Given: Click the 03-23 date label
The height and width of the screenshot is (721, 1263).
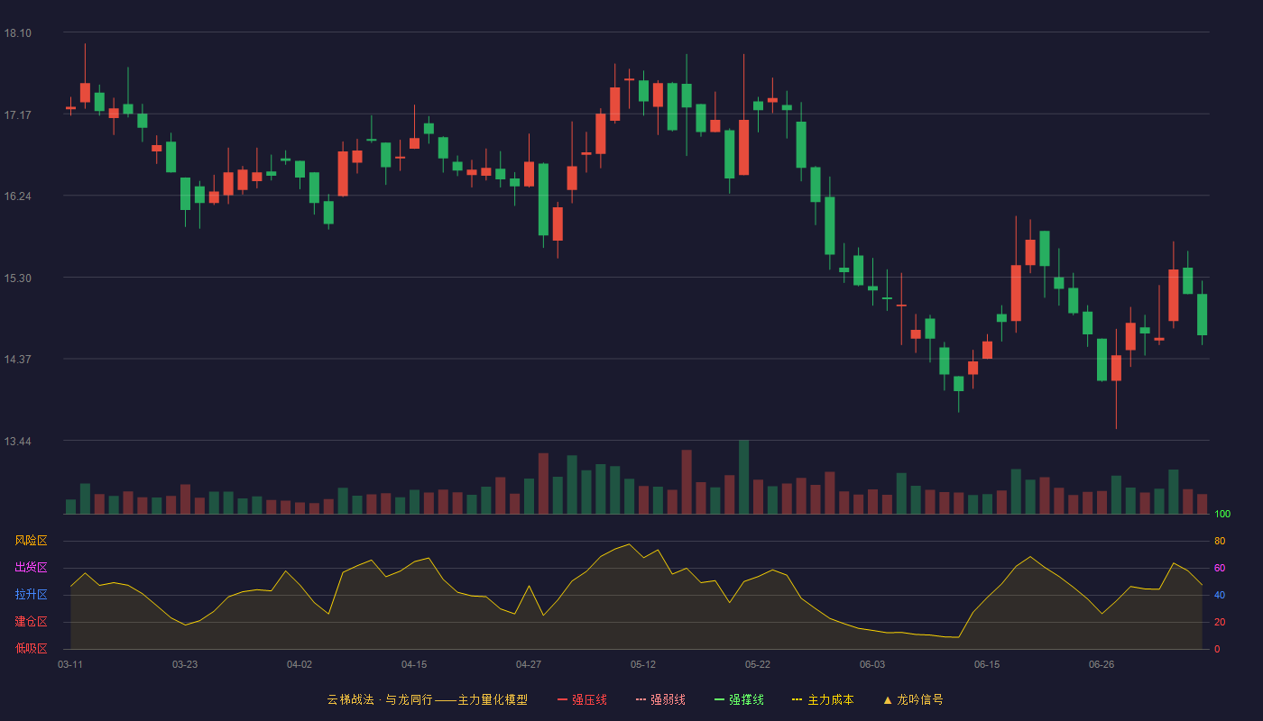Looking at the screenshot, I should point(185,664).
